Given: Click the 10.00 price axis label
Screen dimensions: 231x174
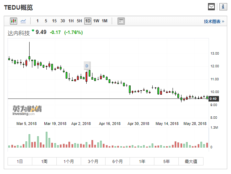Looking at the screenshot, I should 214,92.
